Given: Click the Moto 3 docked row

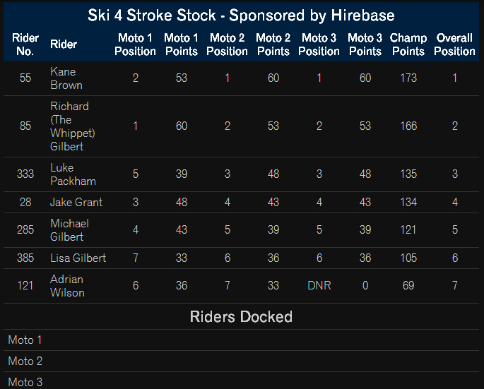Looking at the screenshot, I should tap(242, 381).
